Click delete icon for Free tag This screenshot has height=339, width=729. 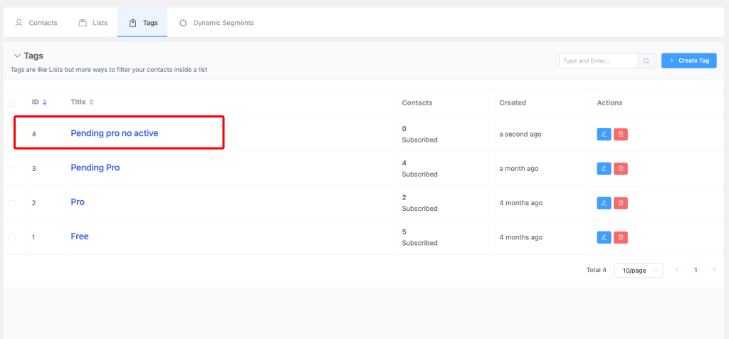pos(620,237)
